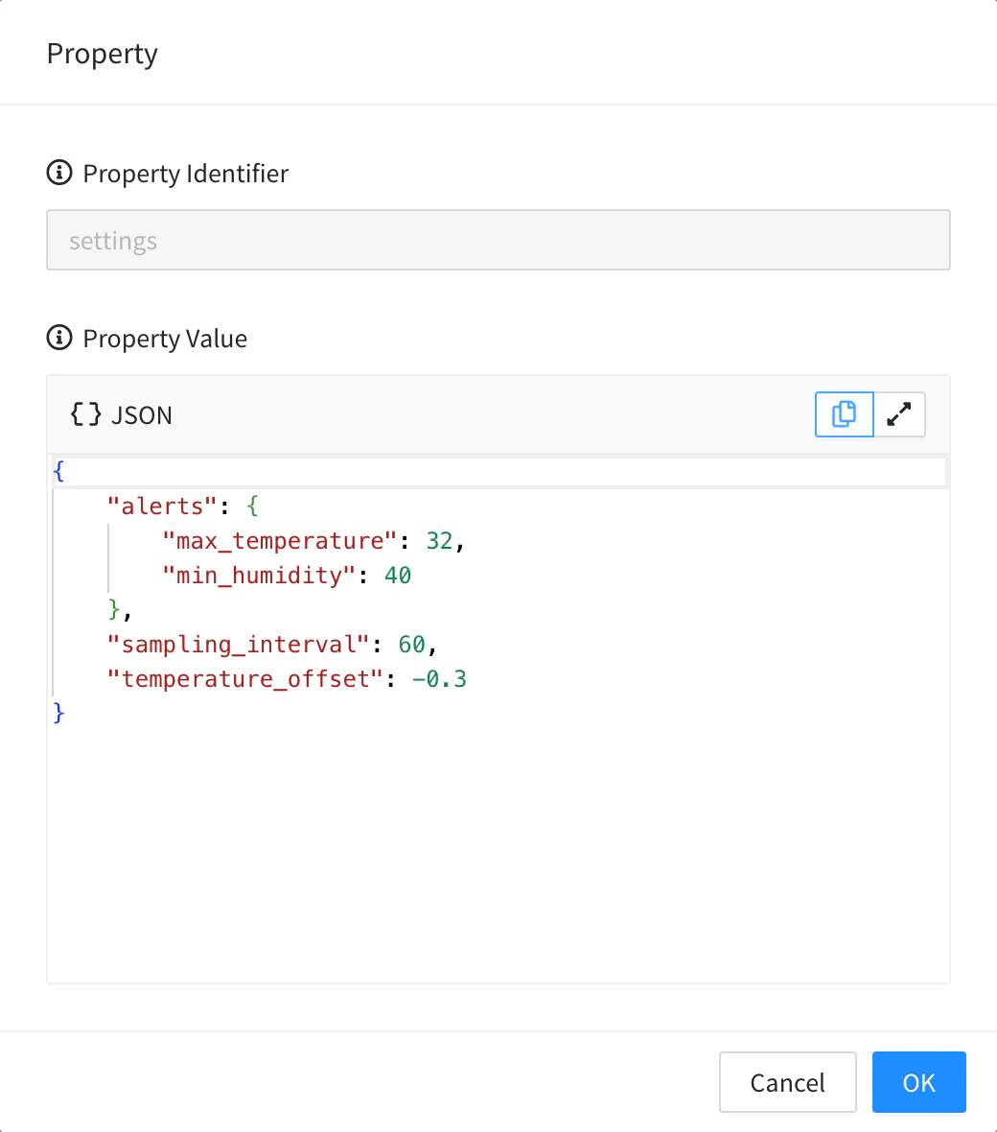
Task: Confirm with the OK button
Action: [918, 1082]
